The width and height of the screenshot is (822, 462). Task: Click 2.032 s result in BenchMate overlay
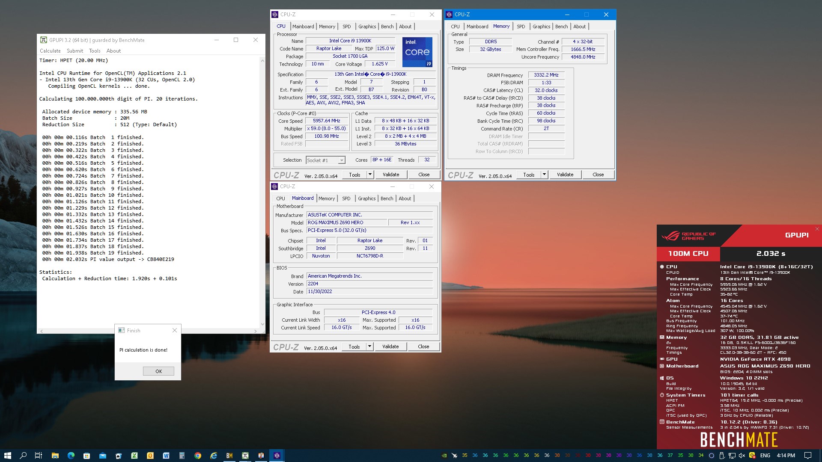771,253
